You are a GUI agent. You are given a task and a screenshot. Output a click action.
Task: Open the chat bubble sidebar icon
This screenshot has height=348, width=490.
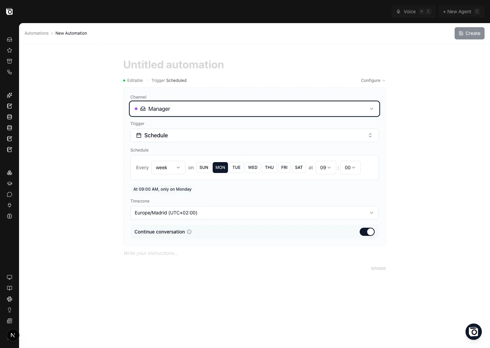[10, 194]
